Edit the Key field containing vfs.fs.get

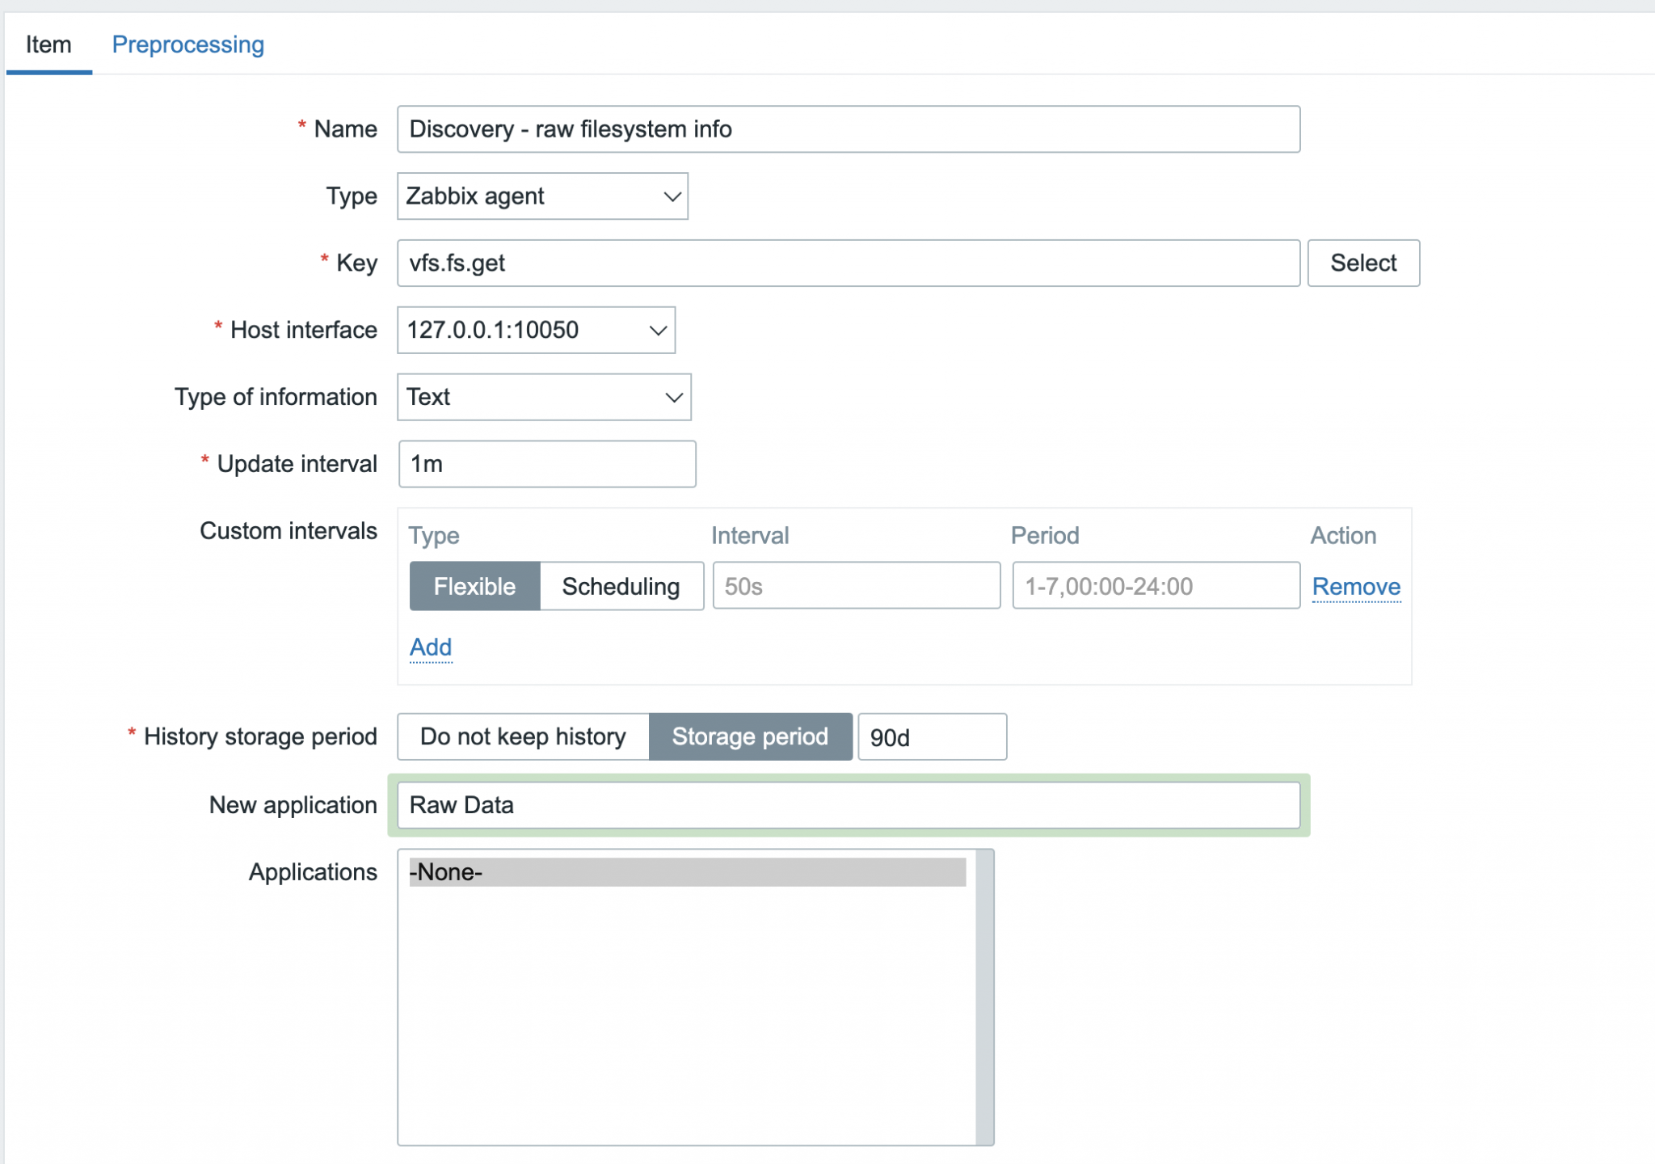click(848, 263)
